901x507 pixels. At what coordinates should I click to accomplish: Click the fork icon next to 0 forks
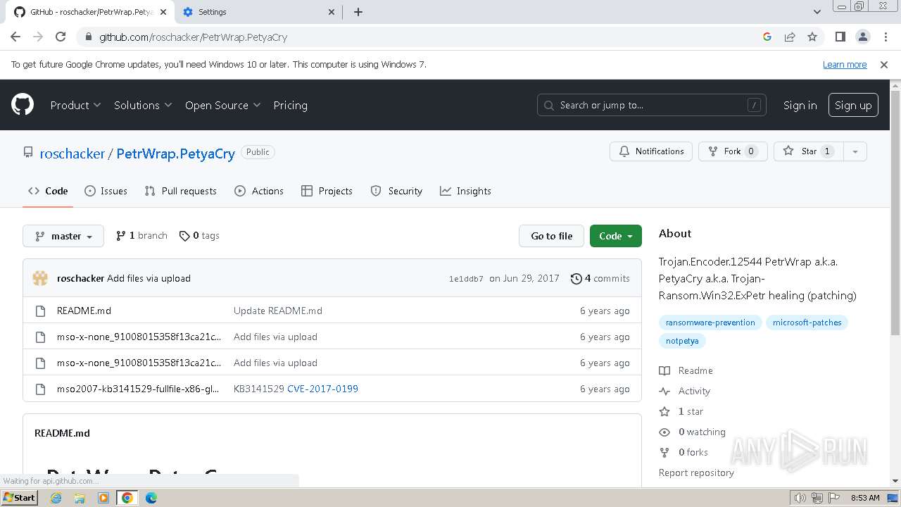coord(664,452)
